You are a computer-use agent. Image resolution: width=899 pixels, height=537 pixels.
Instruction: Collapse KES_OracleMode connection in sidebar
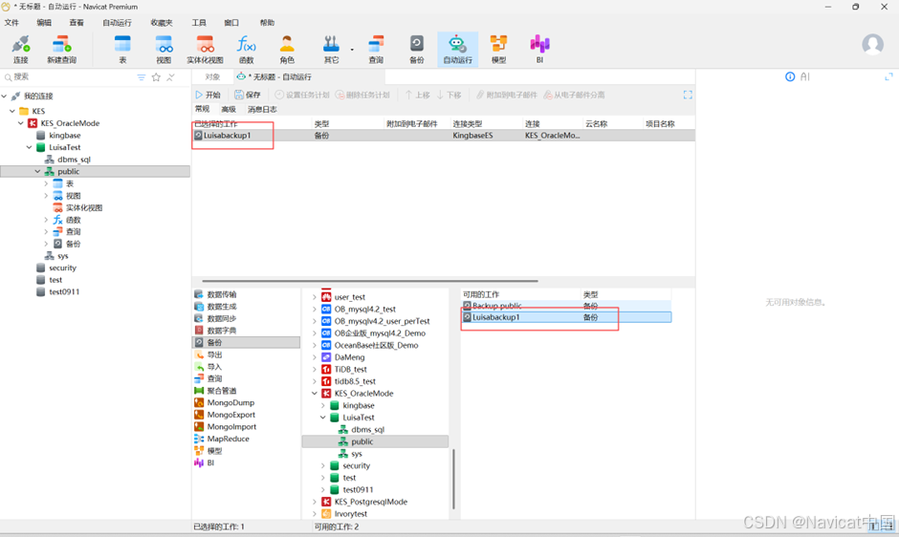point(21,123)
